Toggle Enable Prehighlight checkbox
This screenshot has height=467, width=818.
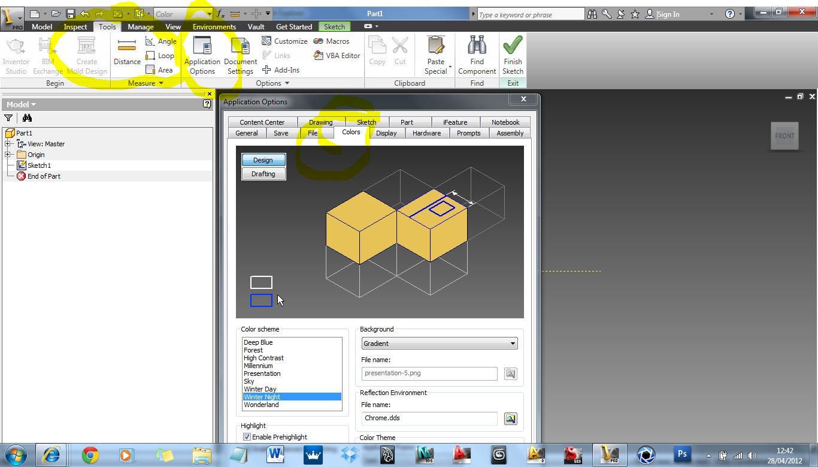click(x=247, y=437)
